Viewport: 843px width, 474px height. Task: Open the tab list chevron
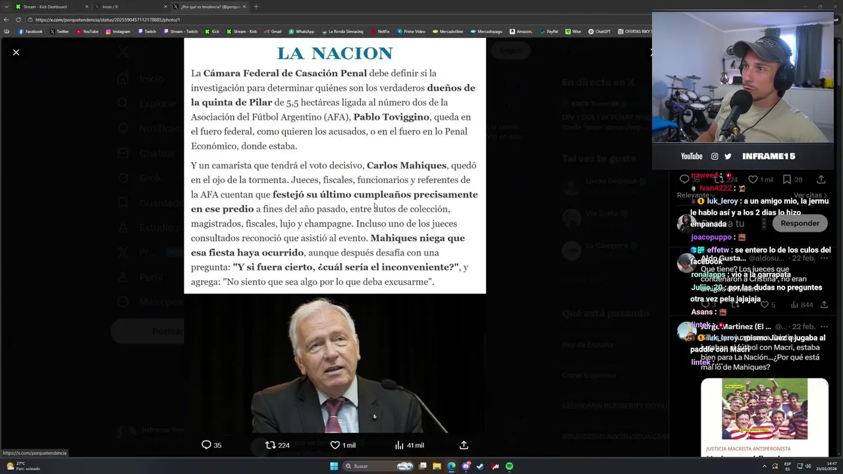click(x=6, y=7)
